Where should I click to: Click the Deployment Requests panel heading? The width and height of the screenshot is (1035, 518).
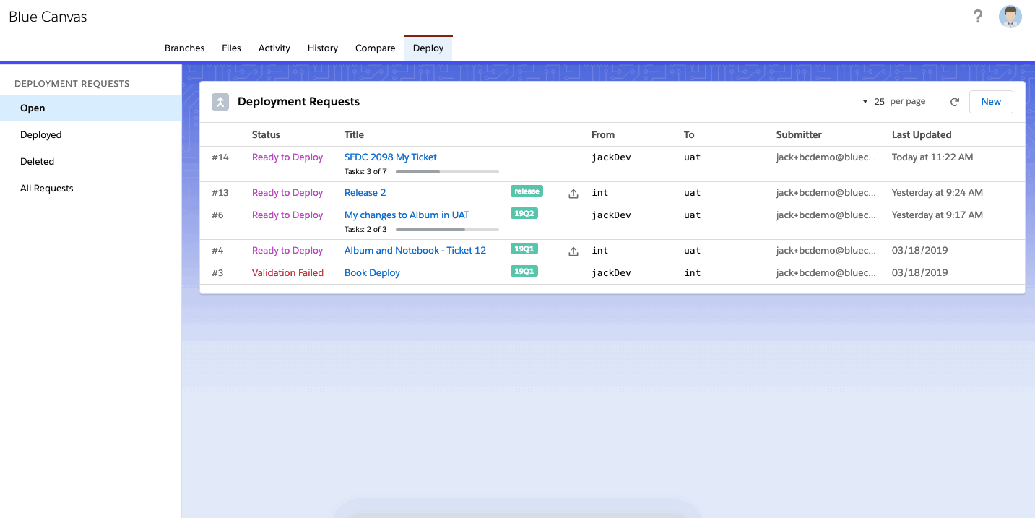click(x=298, y=102)
